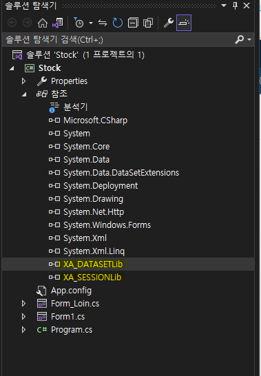
Task: Expand the Properties node
Action: [23, 81]
